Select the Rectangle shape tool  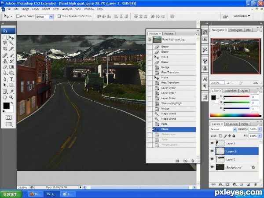(11, 85)
